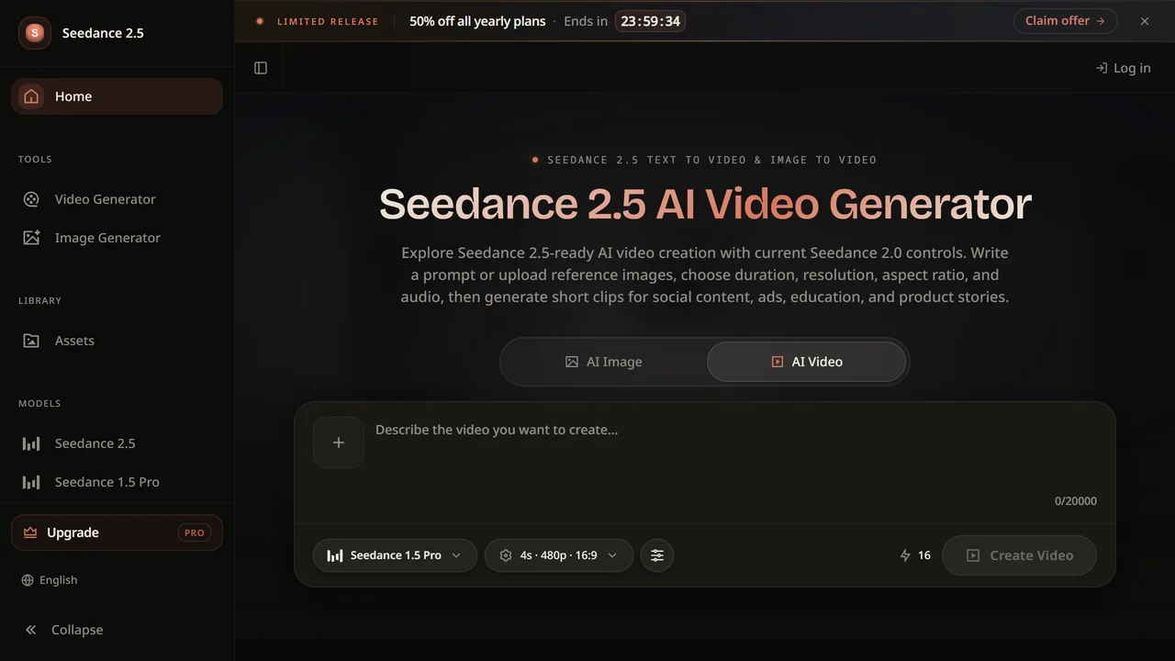Image resolution: width=1175 pixels, height=661 pixels.
Task: Open 4s · 480p · 16:9 settings dropdown
Action: 558,555
